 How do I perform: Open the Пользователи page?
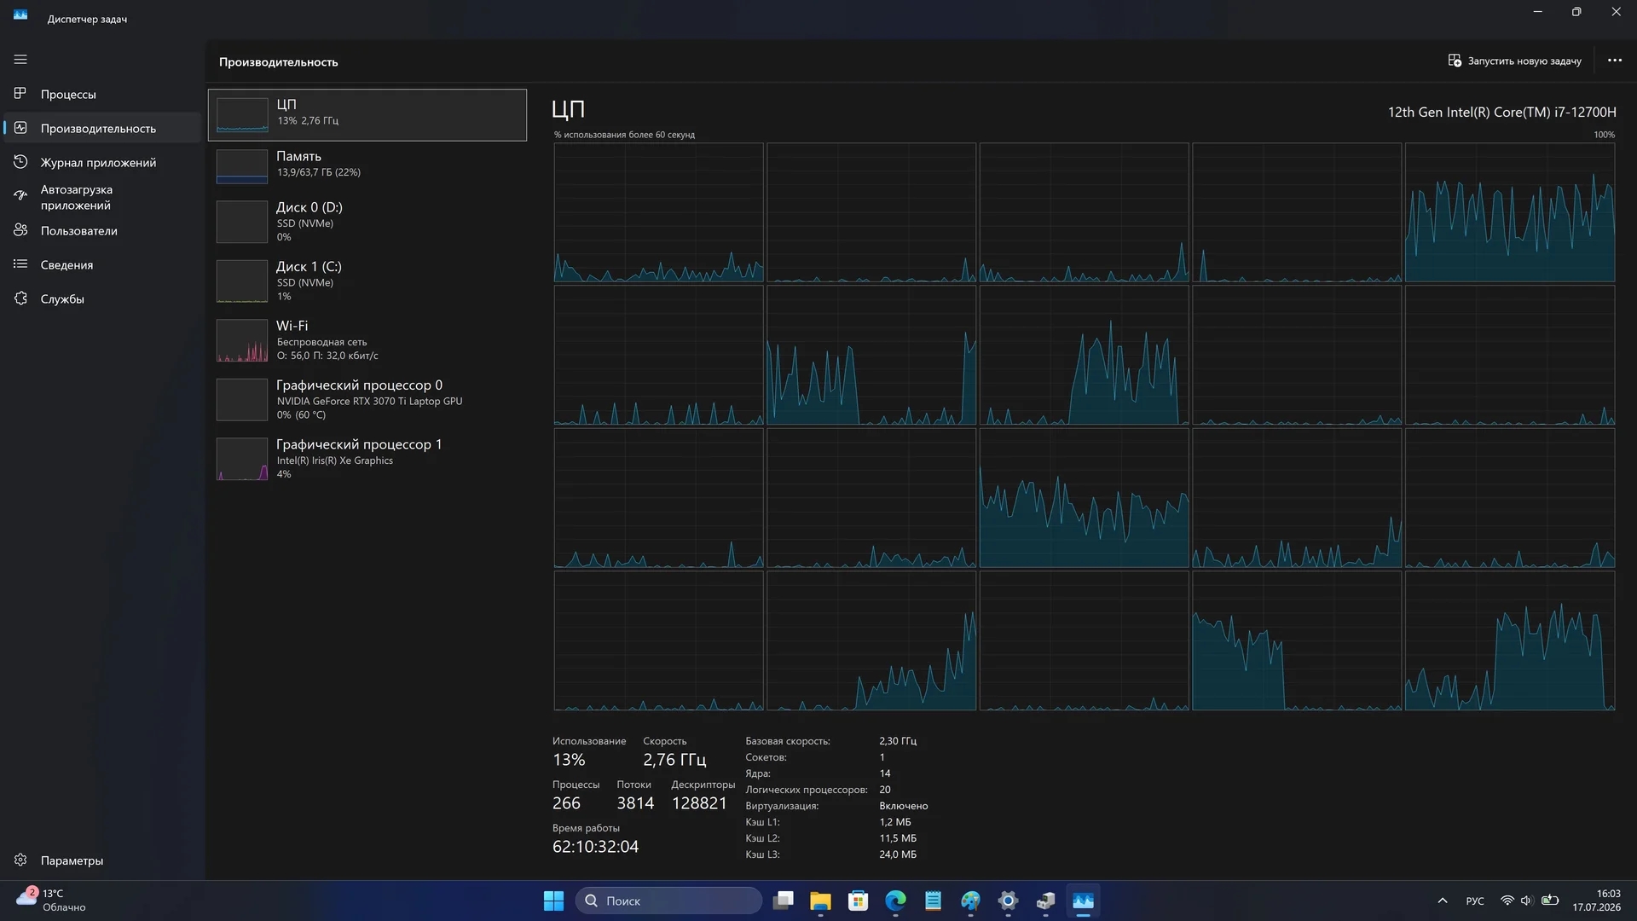pos(102,230)
